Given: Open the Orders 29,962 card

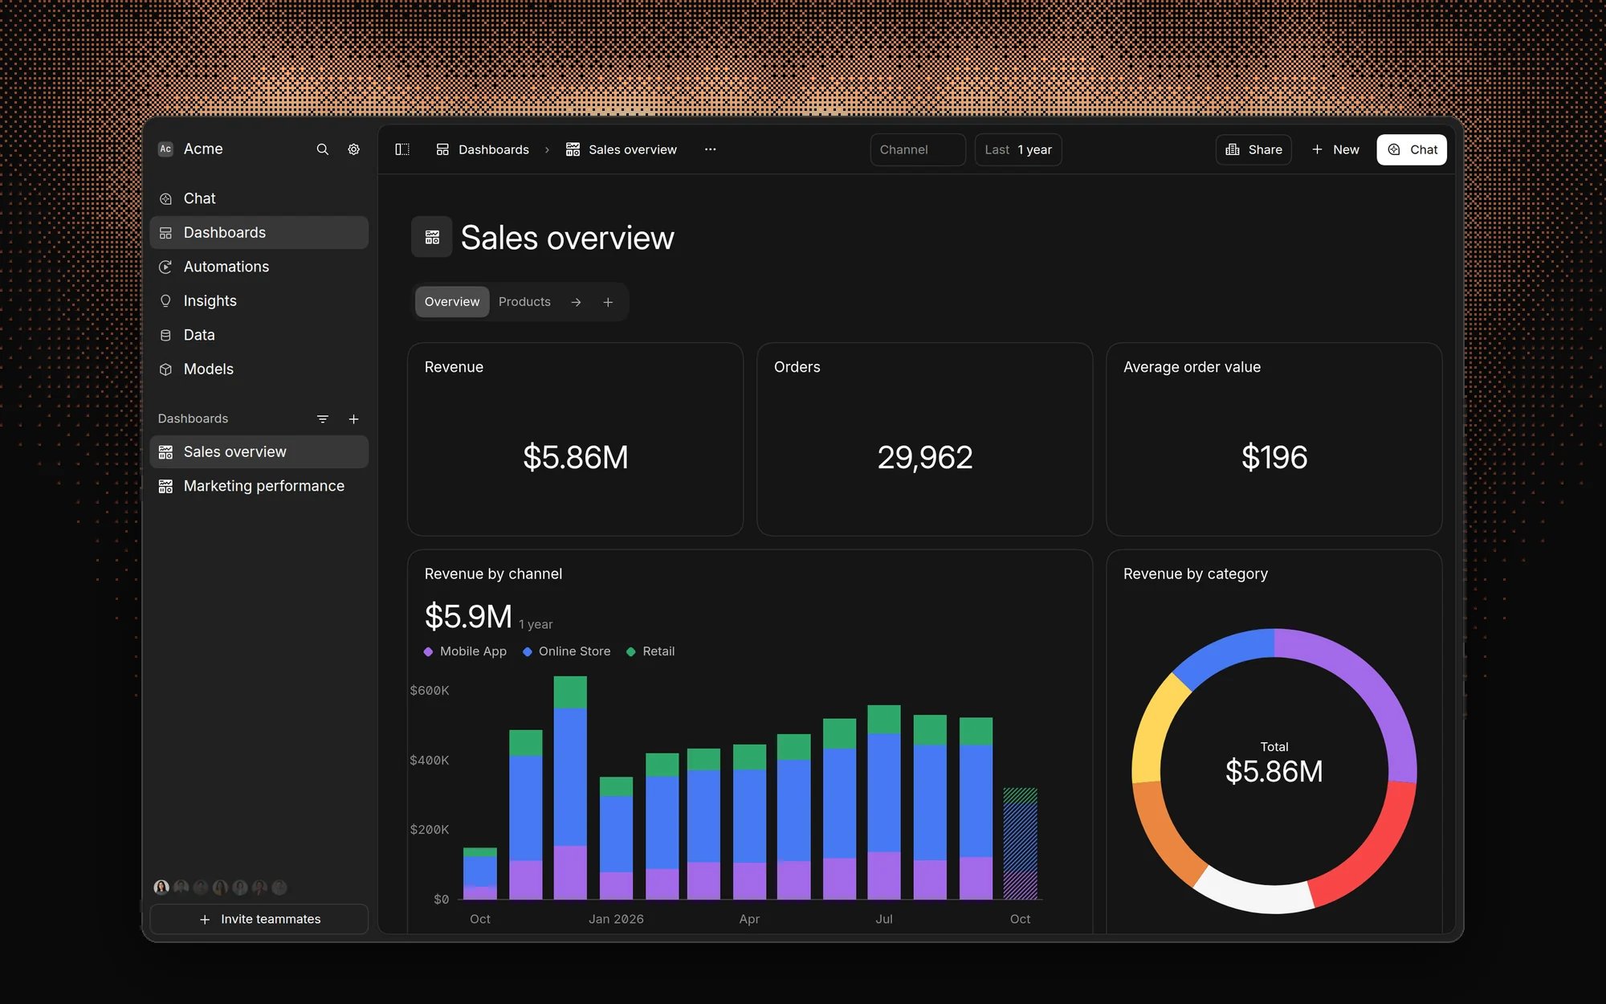Looking at the screenshot, I should click(x=924, y=439).
